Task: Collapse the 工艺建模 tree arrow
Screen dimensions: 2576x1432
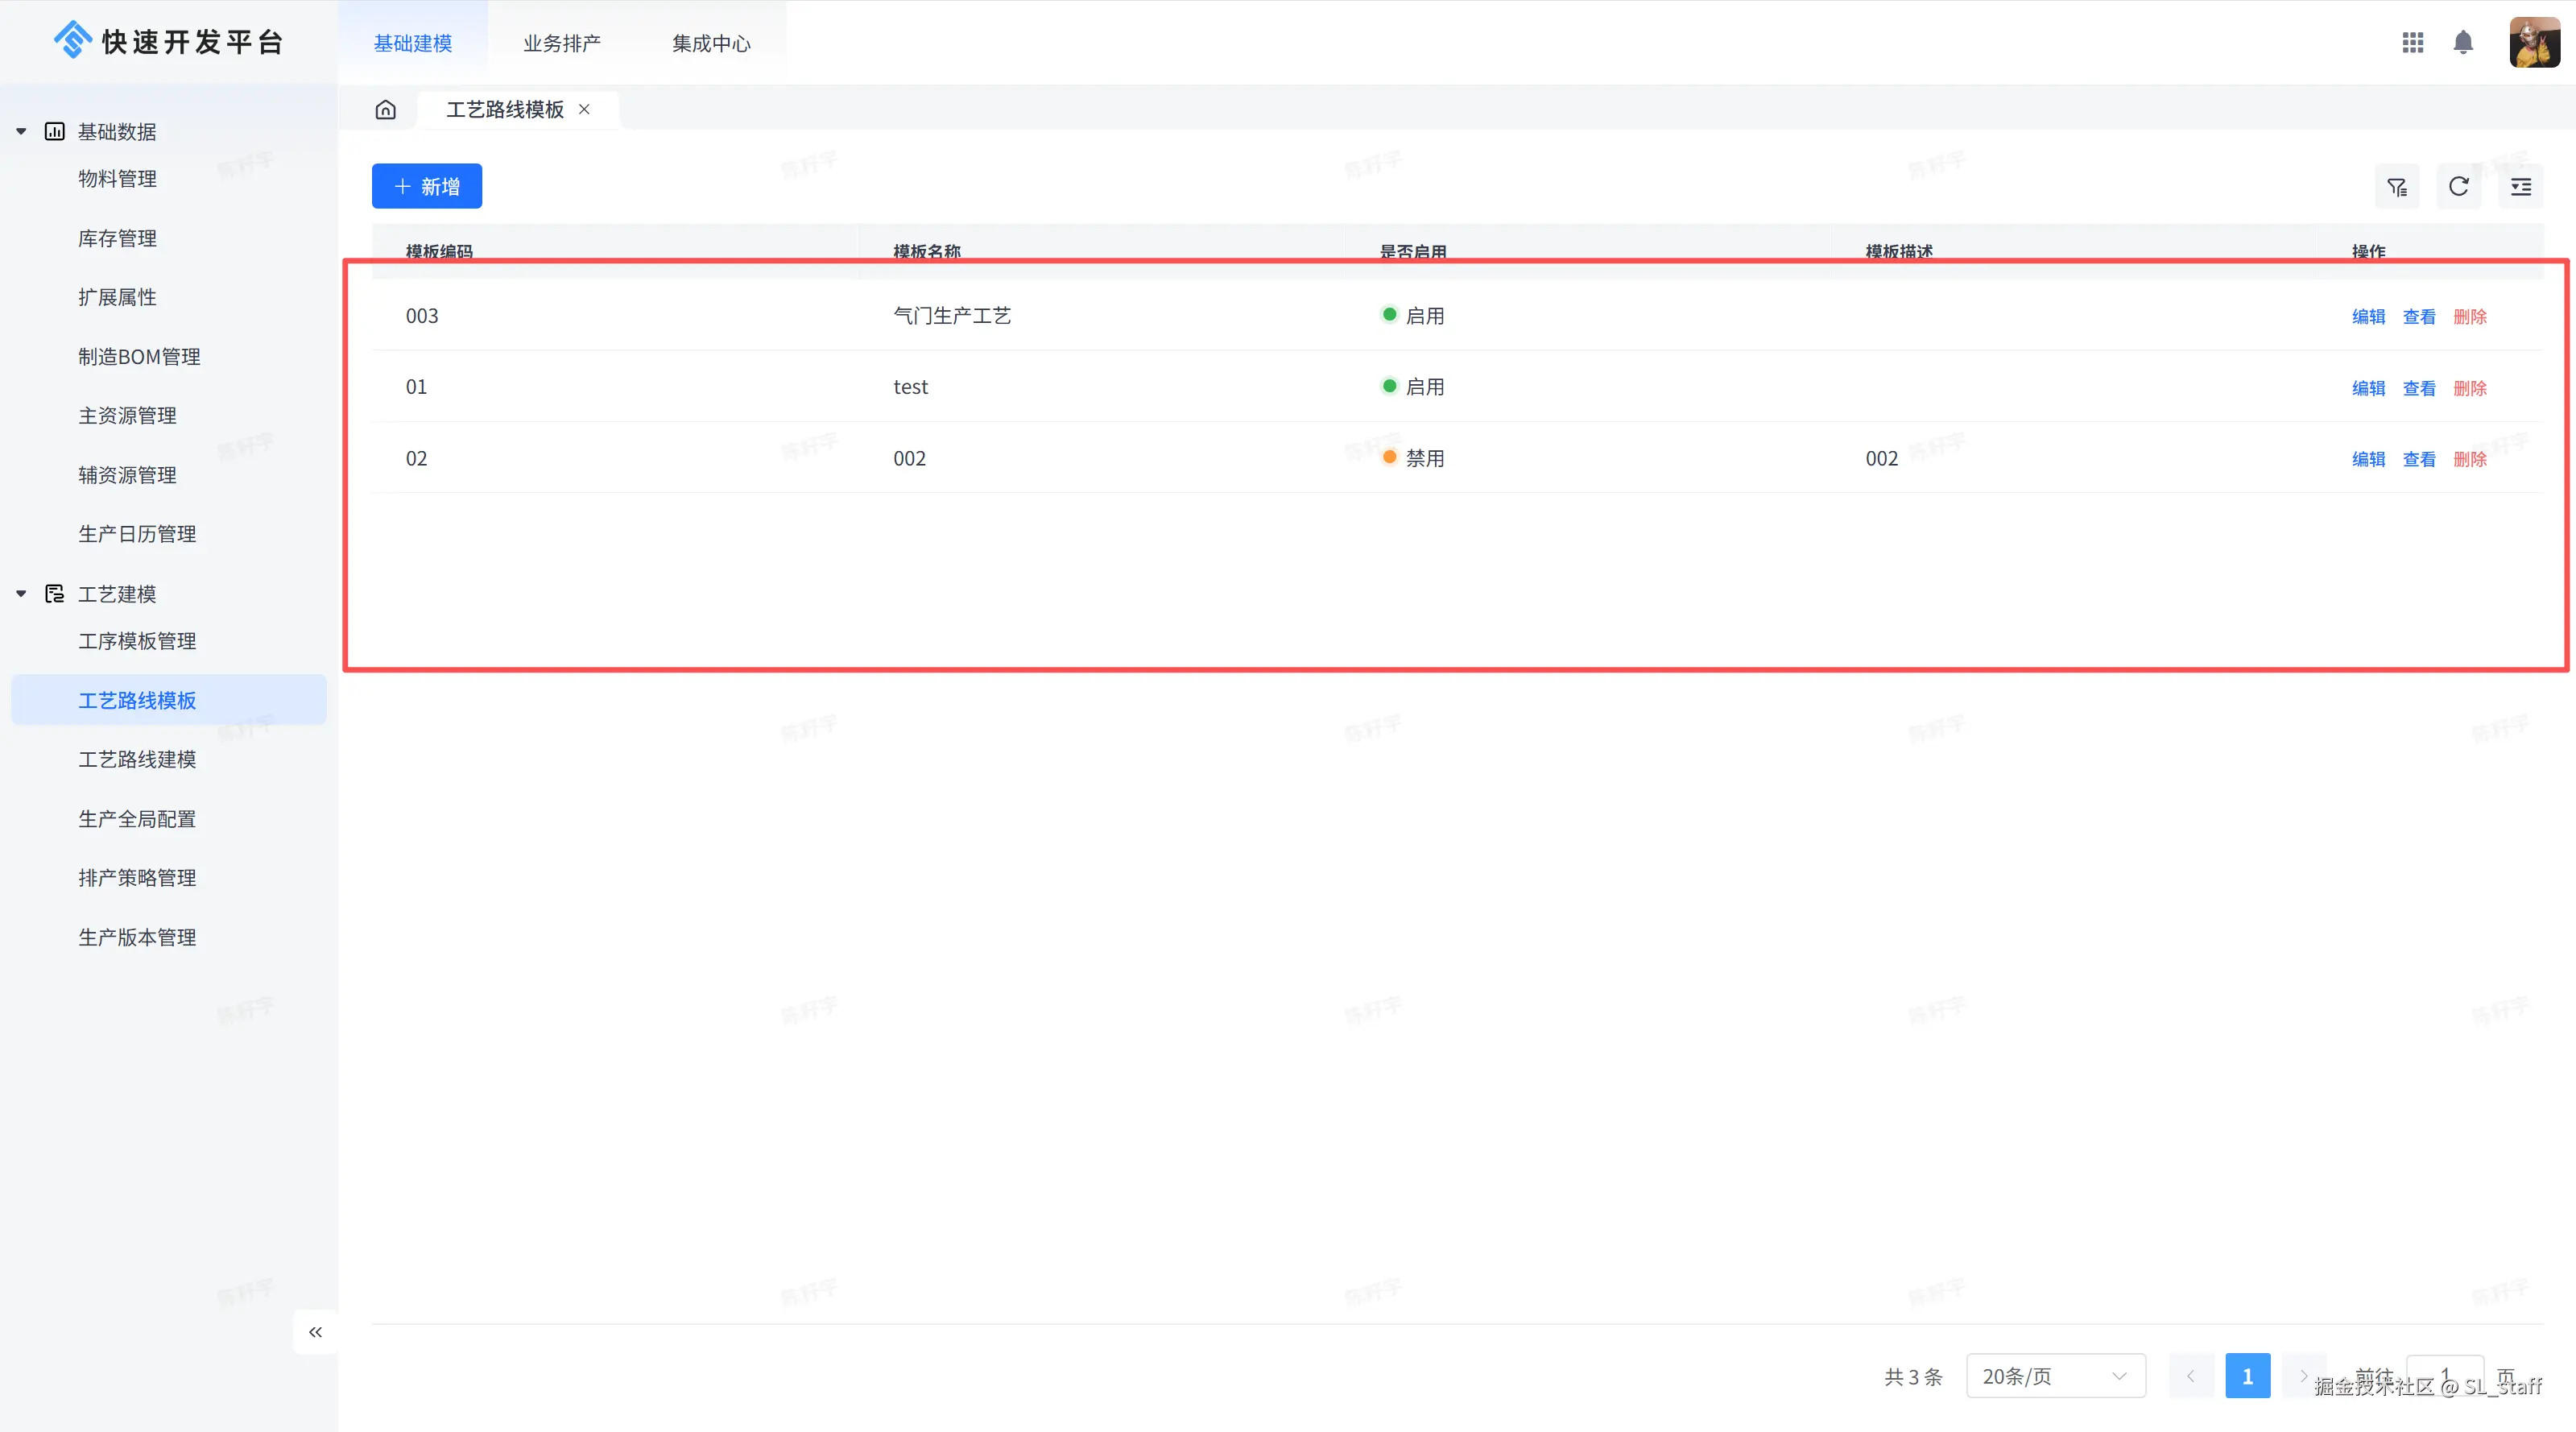Action: click(21, 593)
